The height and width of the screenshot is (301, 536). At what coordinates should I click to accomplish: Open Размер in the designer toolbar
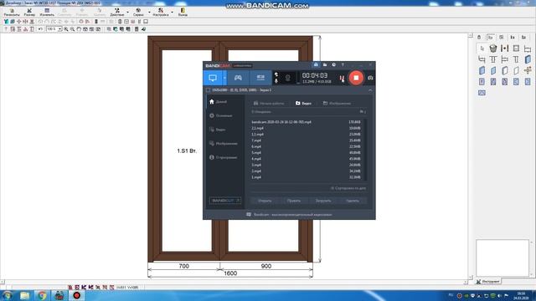click(29, 13)
